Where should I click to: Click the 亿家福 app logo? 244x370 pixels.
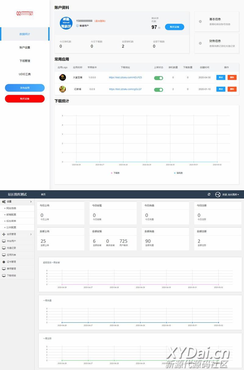tap(62, 89)
